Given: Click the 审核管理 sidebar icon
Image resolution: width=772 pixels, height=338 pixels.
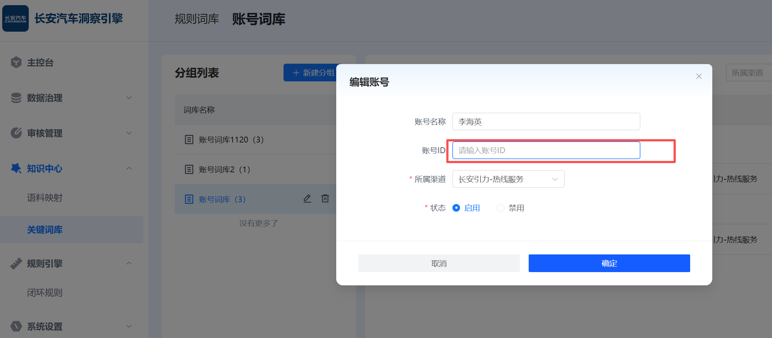Looking at the screenshot, I should tap(16, 133).
